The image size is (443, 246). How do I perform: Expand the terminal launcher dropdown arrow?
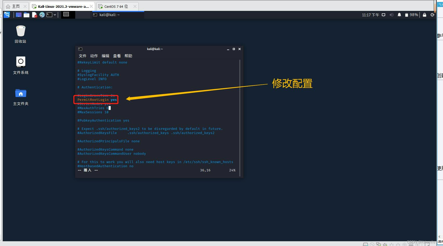click(x=55, y=15)
